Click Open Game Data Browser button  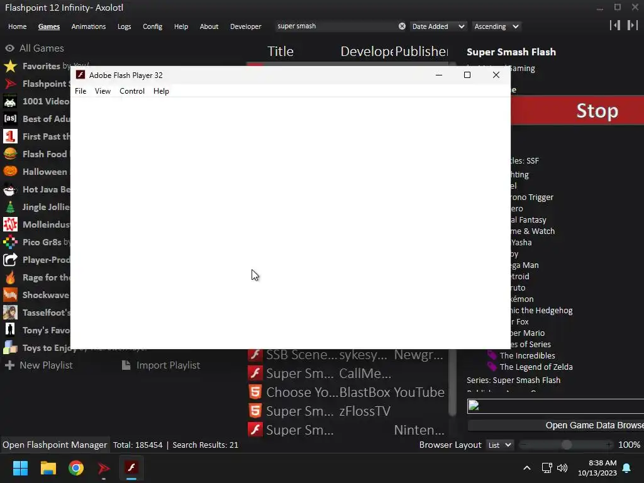(556, 426)
